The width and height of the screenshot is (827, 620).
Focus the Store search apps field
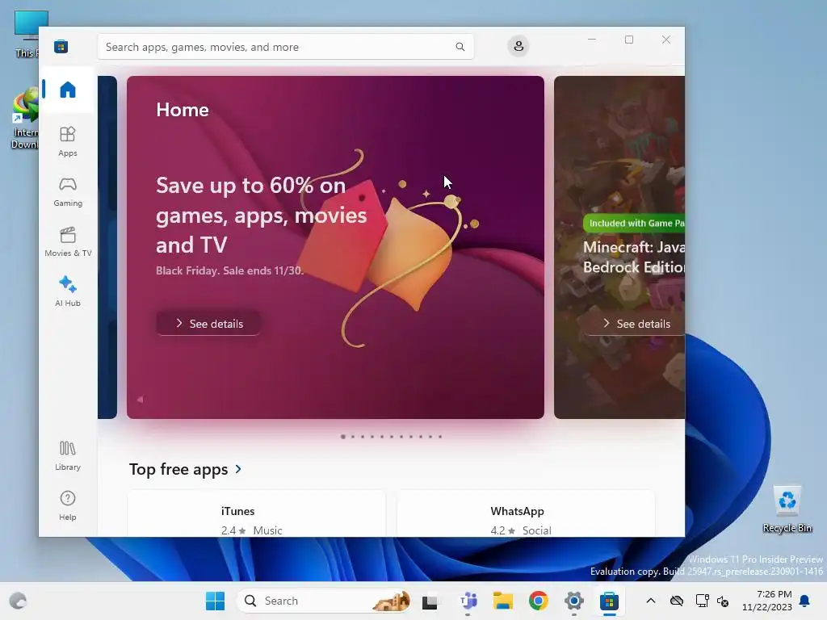(x=285, y=47)
